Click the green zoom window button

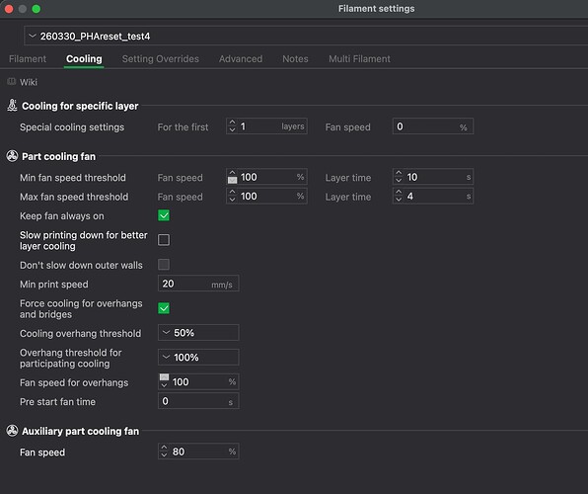point(36,9)
